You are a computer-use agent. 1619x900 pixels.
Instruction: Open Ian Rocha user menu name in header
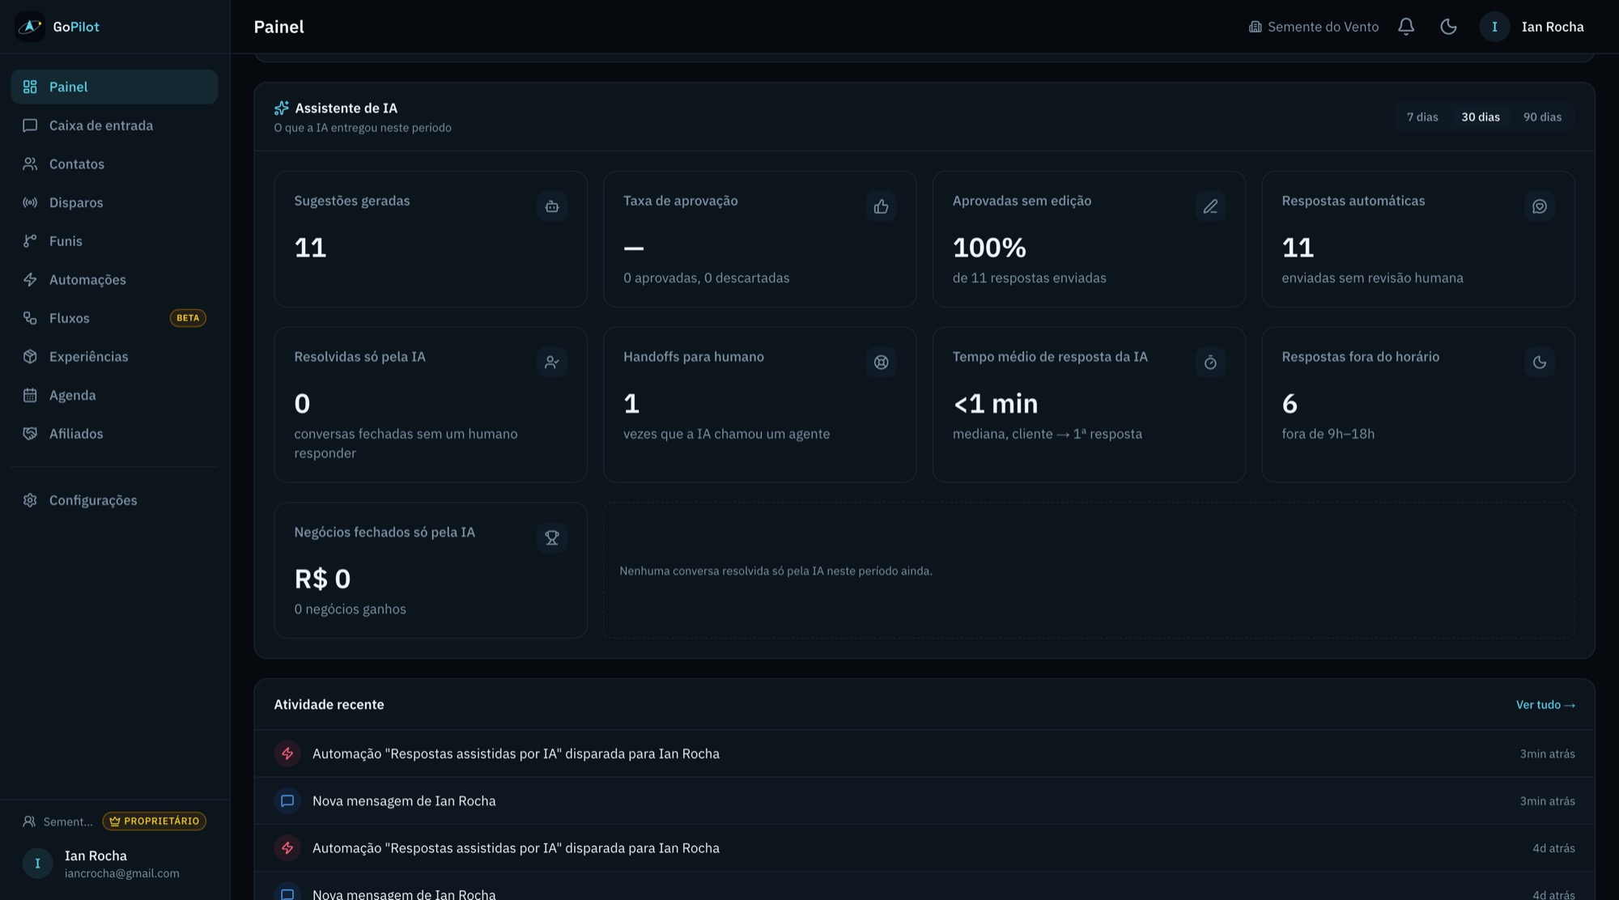1552,27
